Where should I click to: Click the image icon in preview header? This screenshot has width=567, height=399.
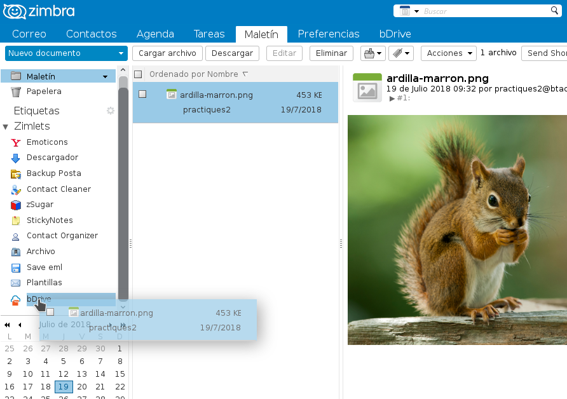367,88
